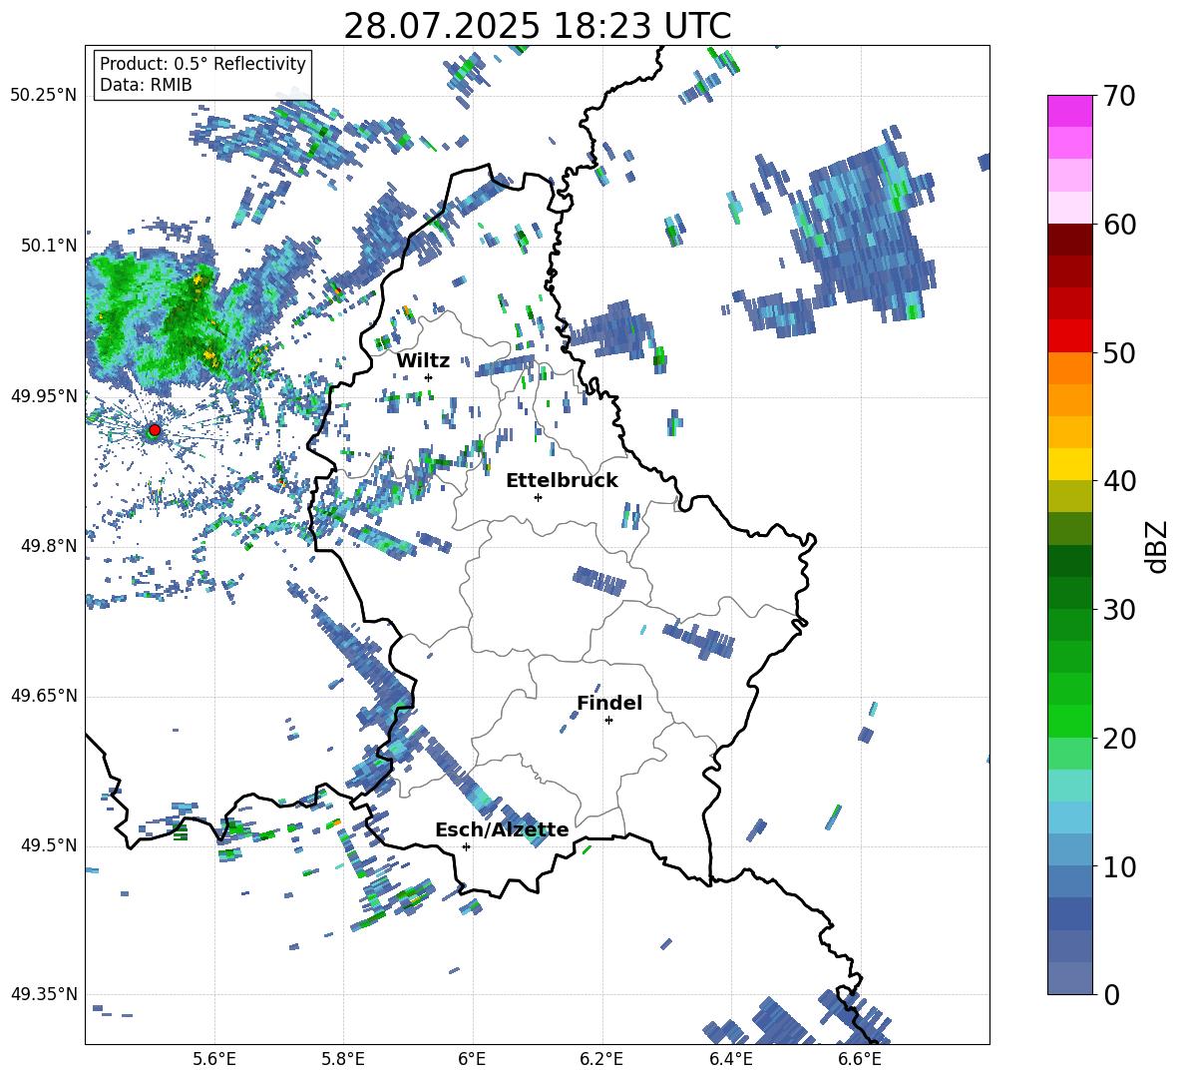Click the 5.8°E longitude label
Screen dimensions: 1181x1079
[x=343, y=1060]
